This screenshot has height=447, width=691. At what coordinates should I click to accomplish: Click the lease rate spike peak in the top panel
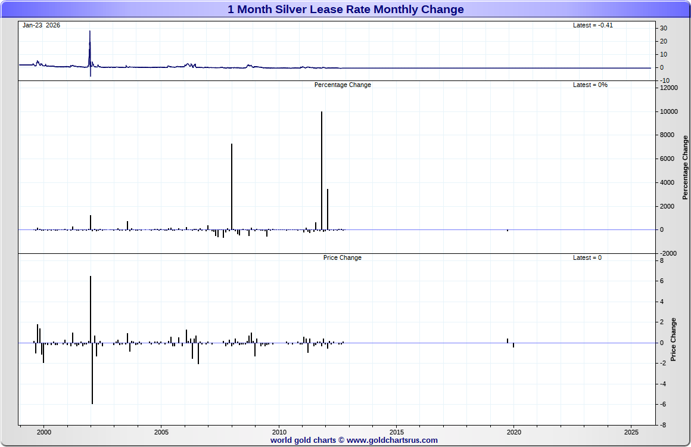click(90, 33)
